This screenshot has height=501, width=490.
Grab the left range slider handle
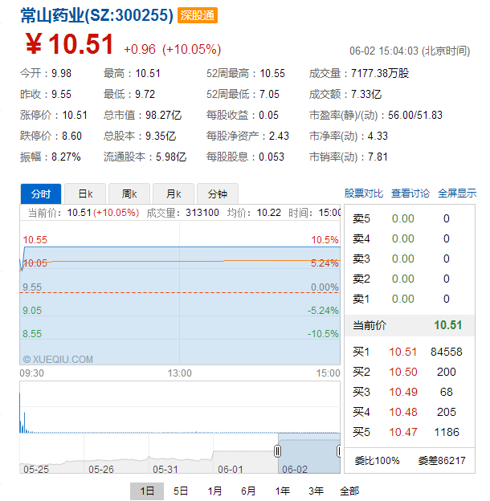(x=277, y=451)
